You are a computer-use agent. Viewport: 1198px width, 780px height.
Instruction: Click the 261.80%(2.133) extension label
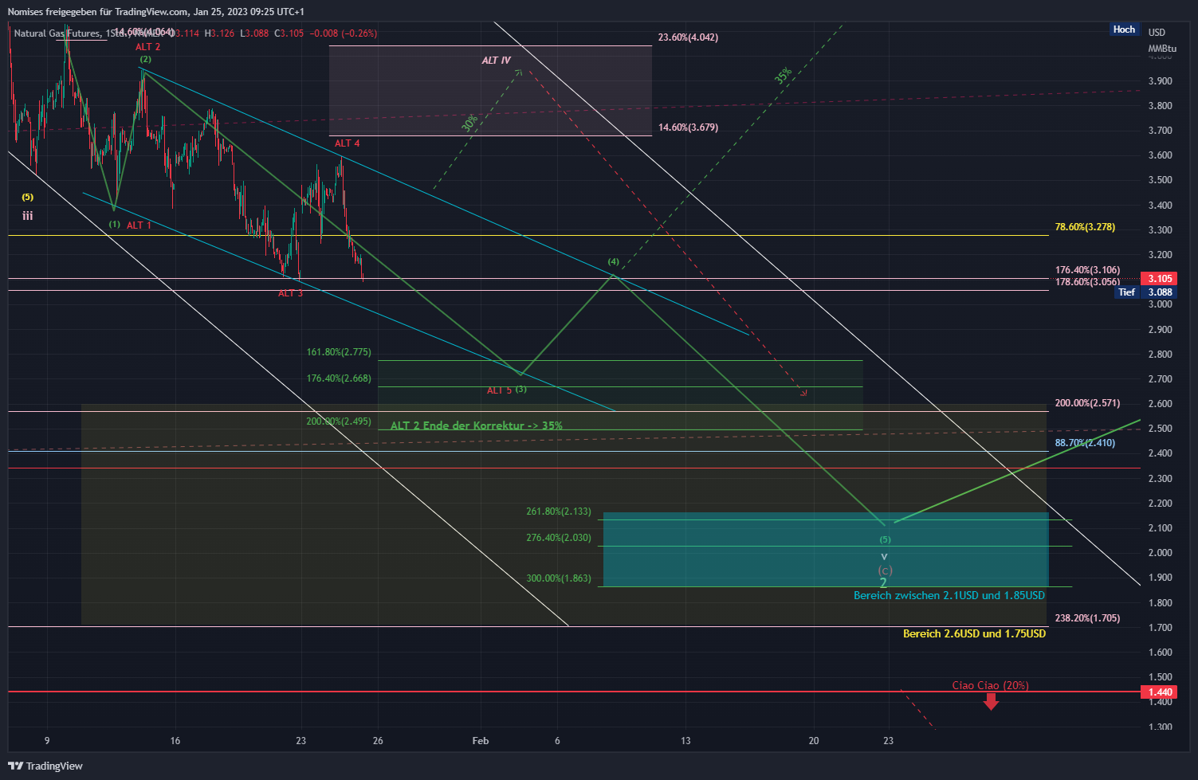tap(559, 512)
